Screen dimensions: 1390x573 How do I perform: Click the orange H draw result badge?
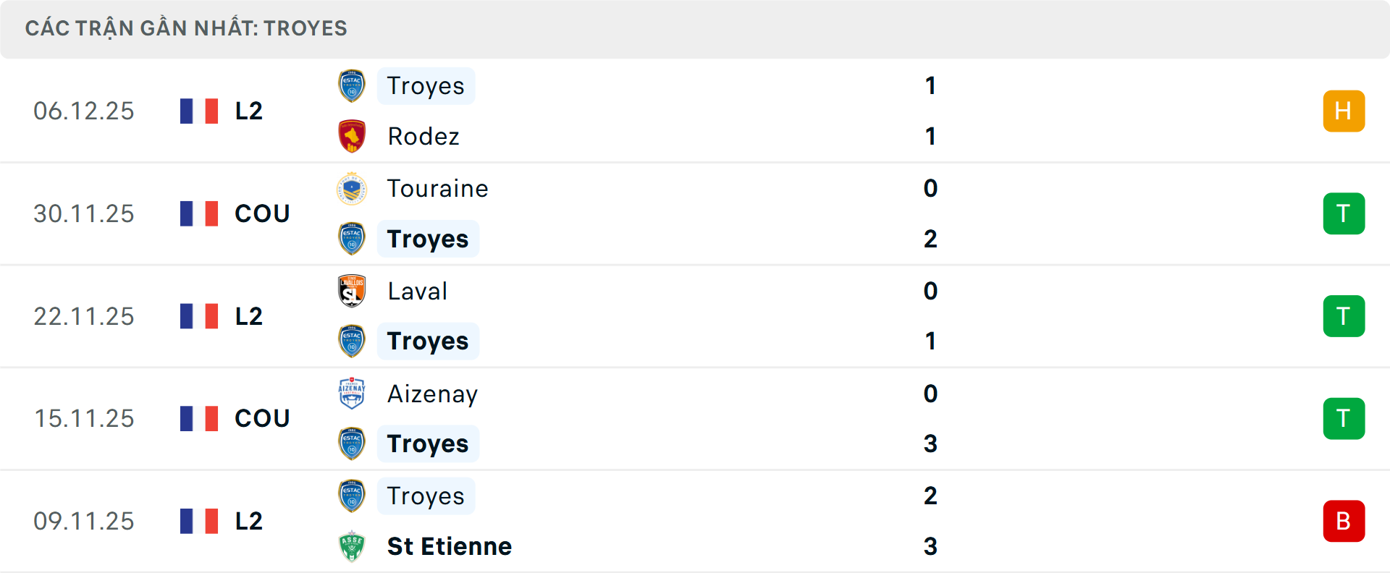(1344, 111)
